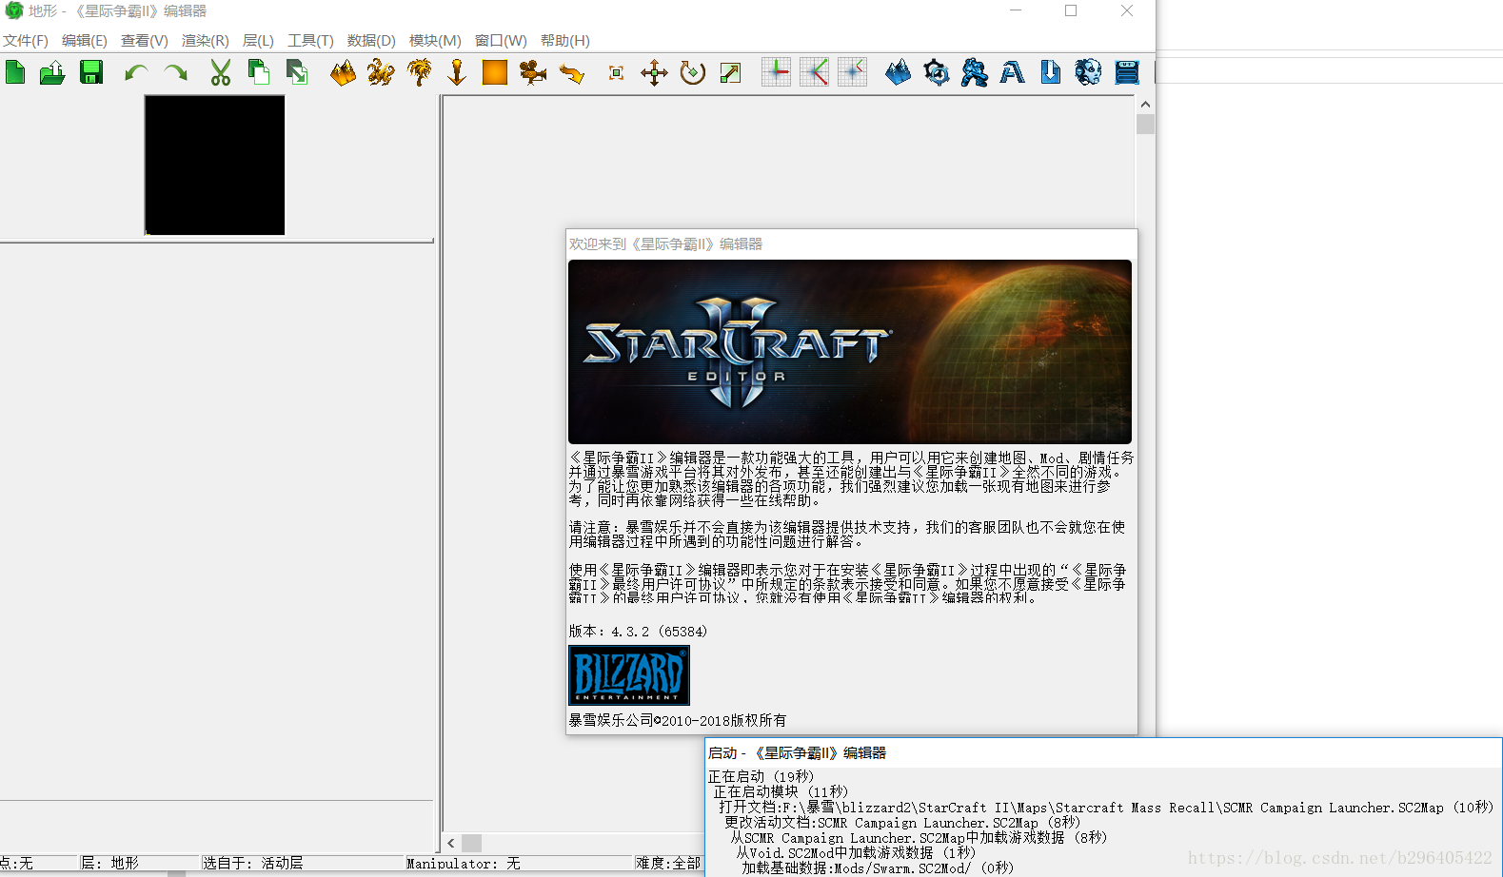Click the New document icon
Image resolution: width=1503 pixels, height=877 pixels.
(x=15, y=72)
